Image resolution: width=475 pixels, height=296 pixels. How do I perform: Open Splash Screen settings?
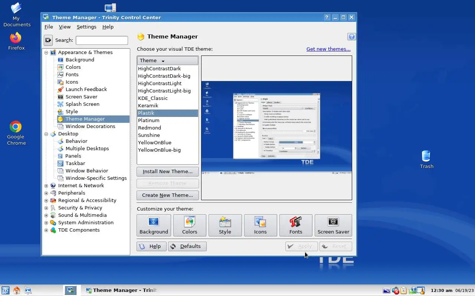tap(78, 104)
